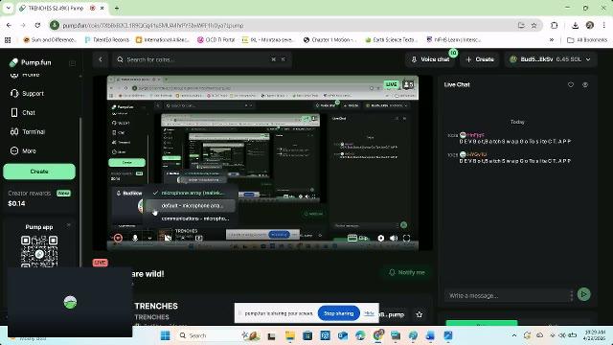Toggle the eye icon in the Live Chat header

click(x=585, y=84)
